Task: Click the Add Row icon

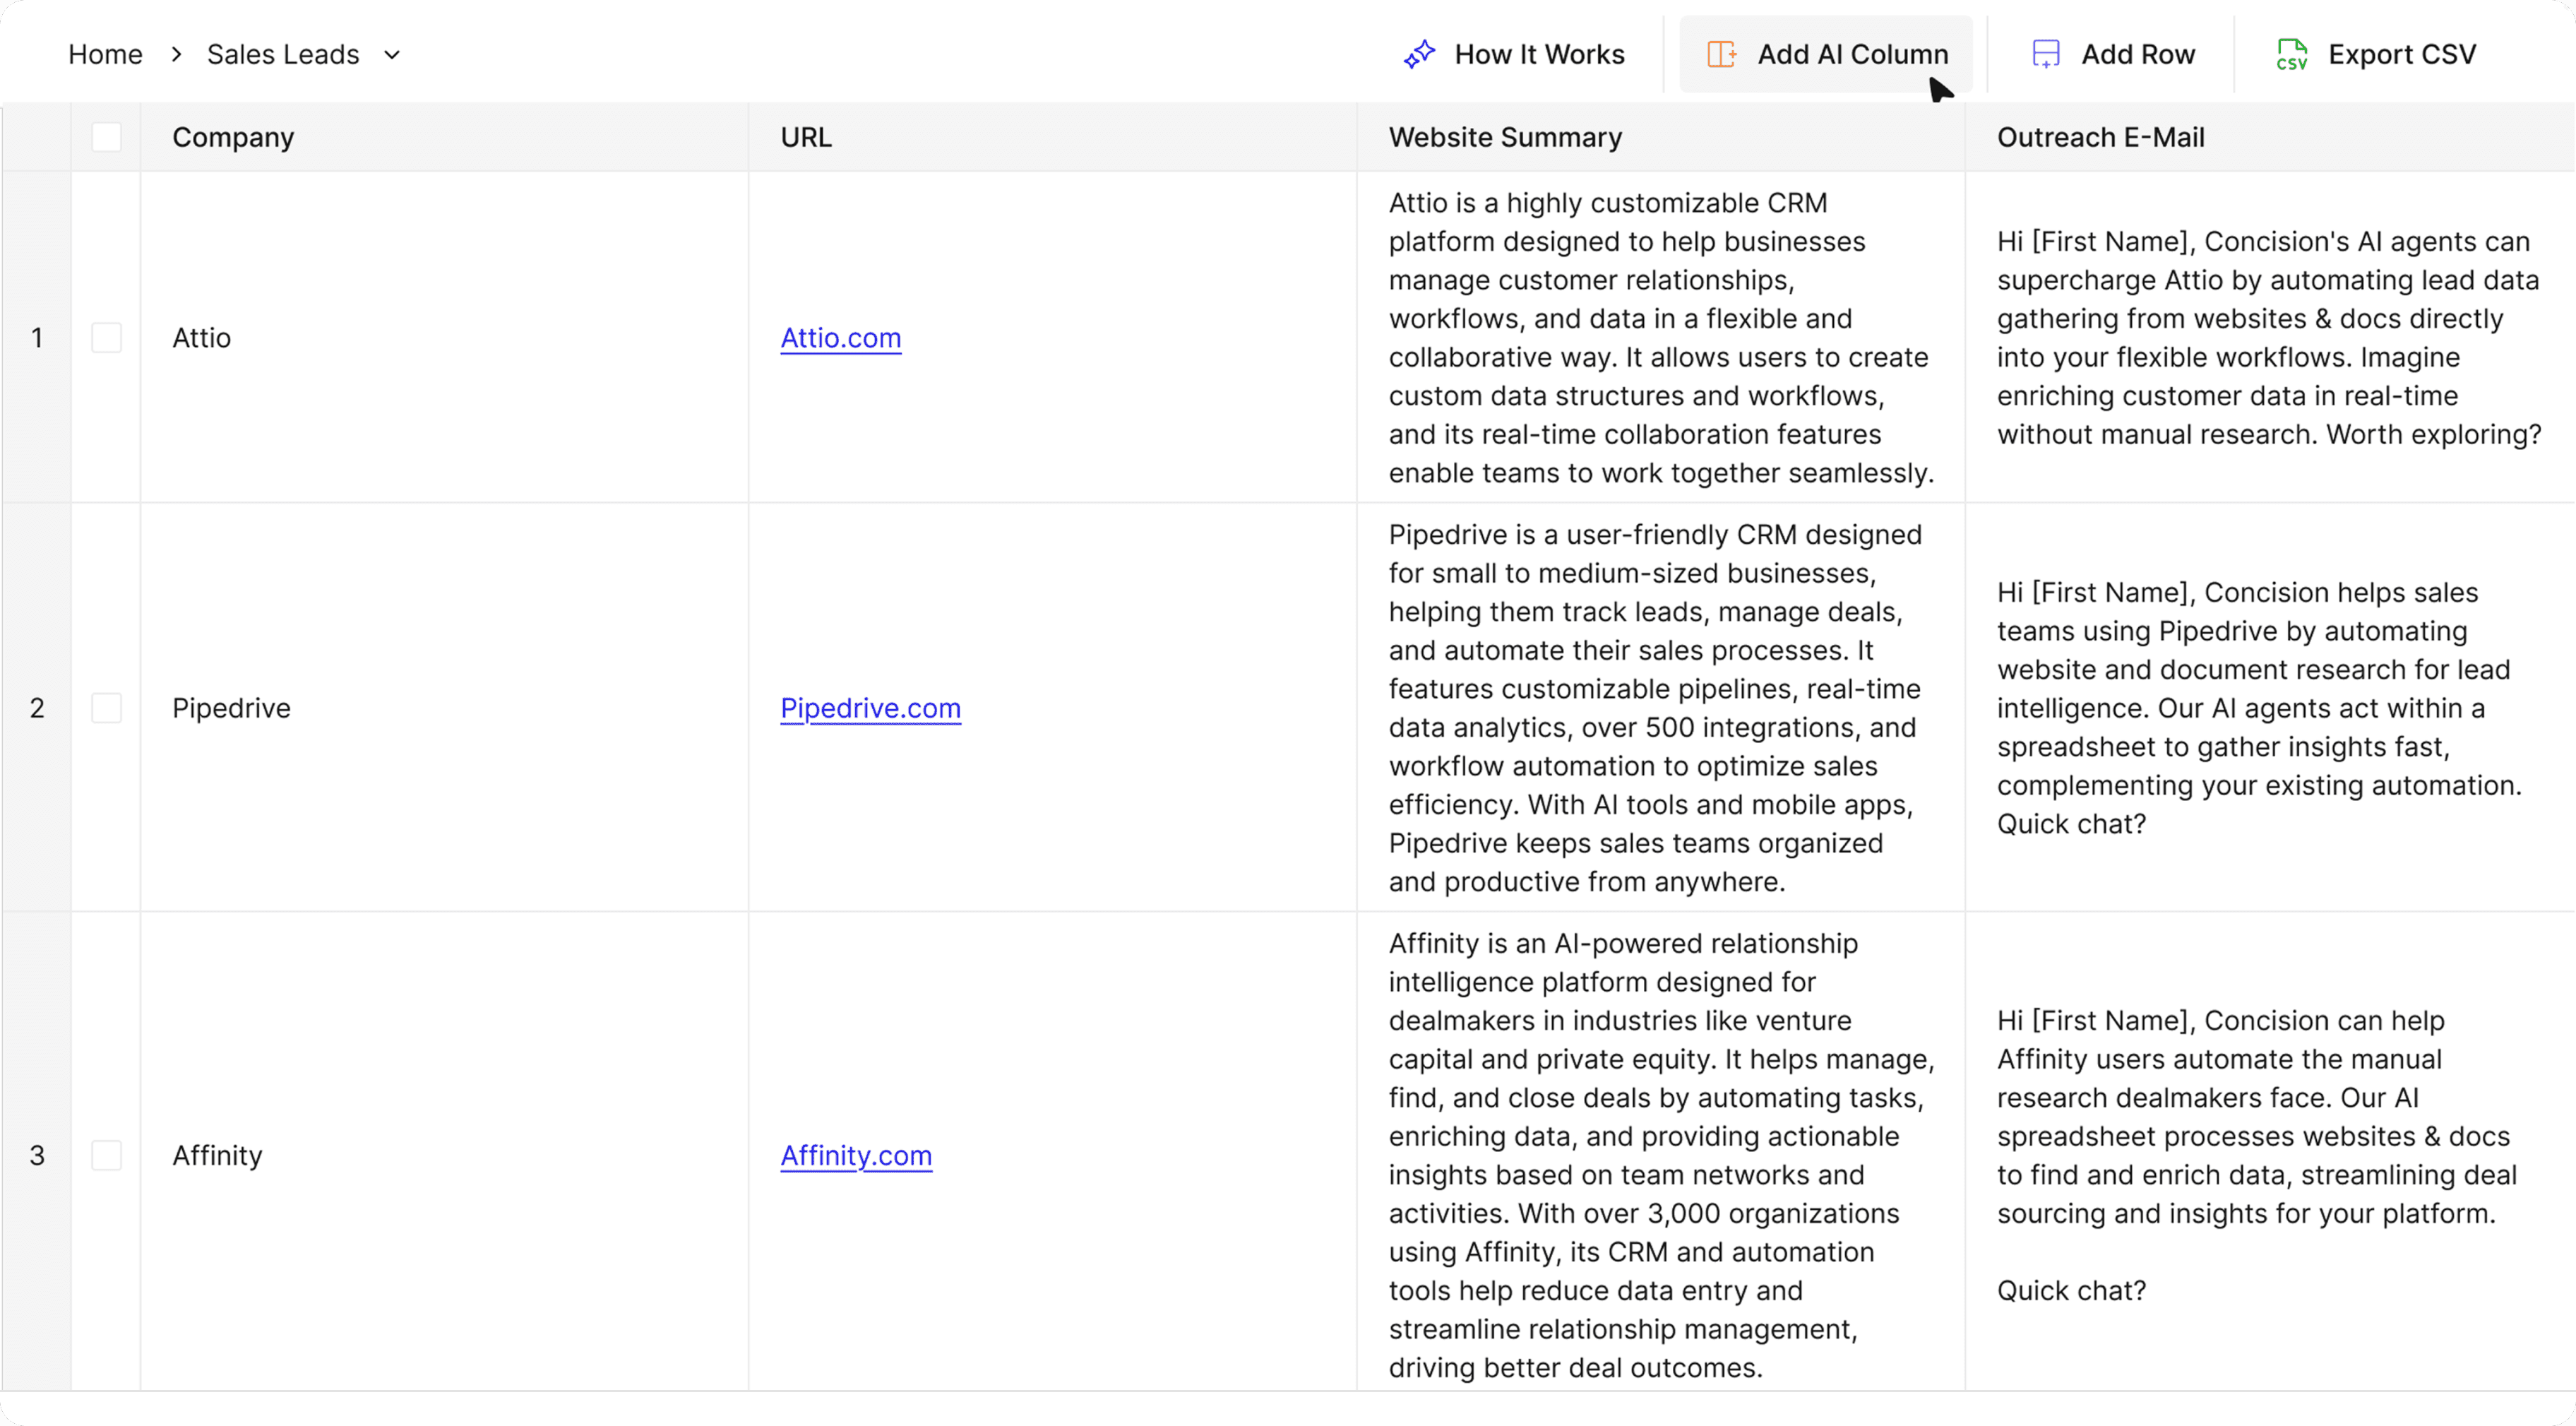Action: (2046, 54)
